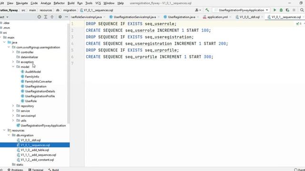
Task: Collapse the resources folder
Action: click(4, 130)
